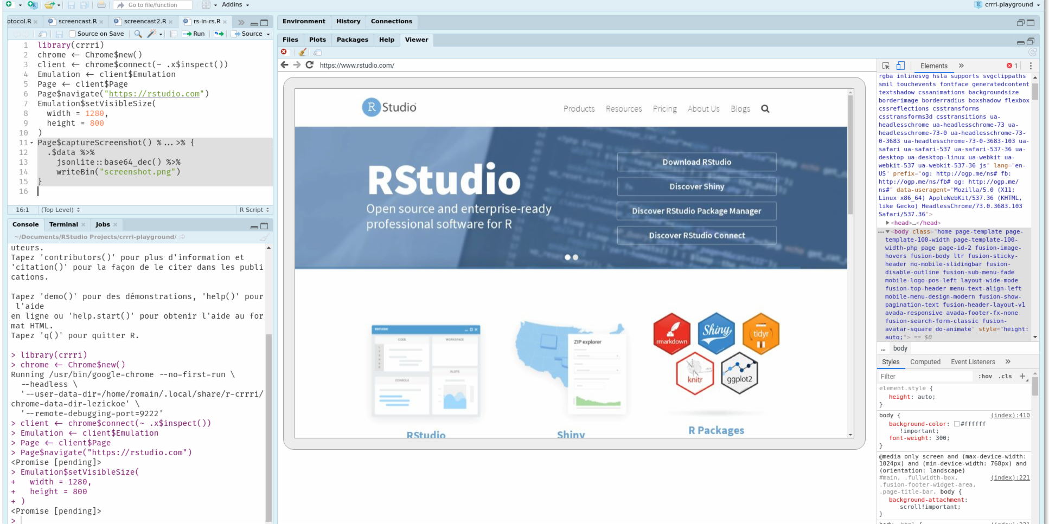Click the browser forward arrow in the Viewer
Viewport: 1049px width, 524px height.
pos(297,65)
